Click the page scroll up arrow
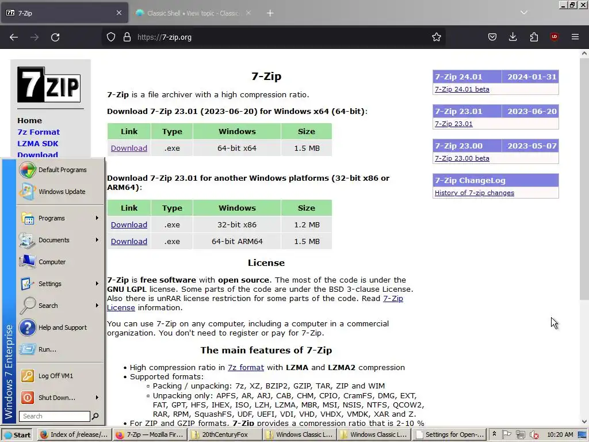Viewport: 589px width, 442px height. (x=584, y=54)
